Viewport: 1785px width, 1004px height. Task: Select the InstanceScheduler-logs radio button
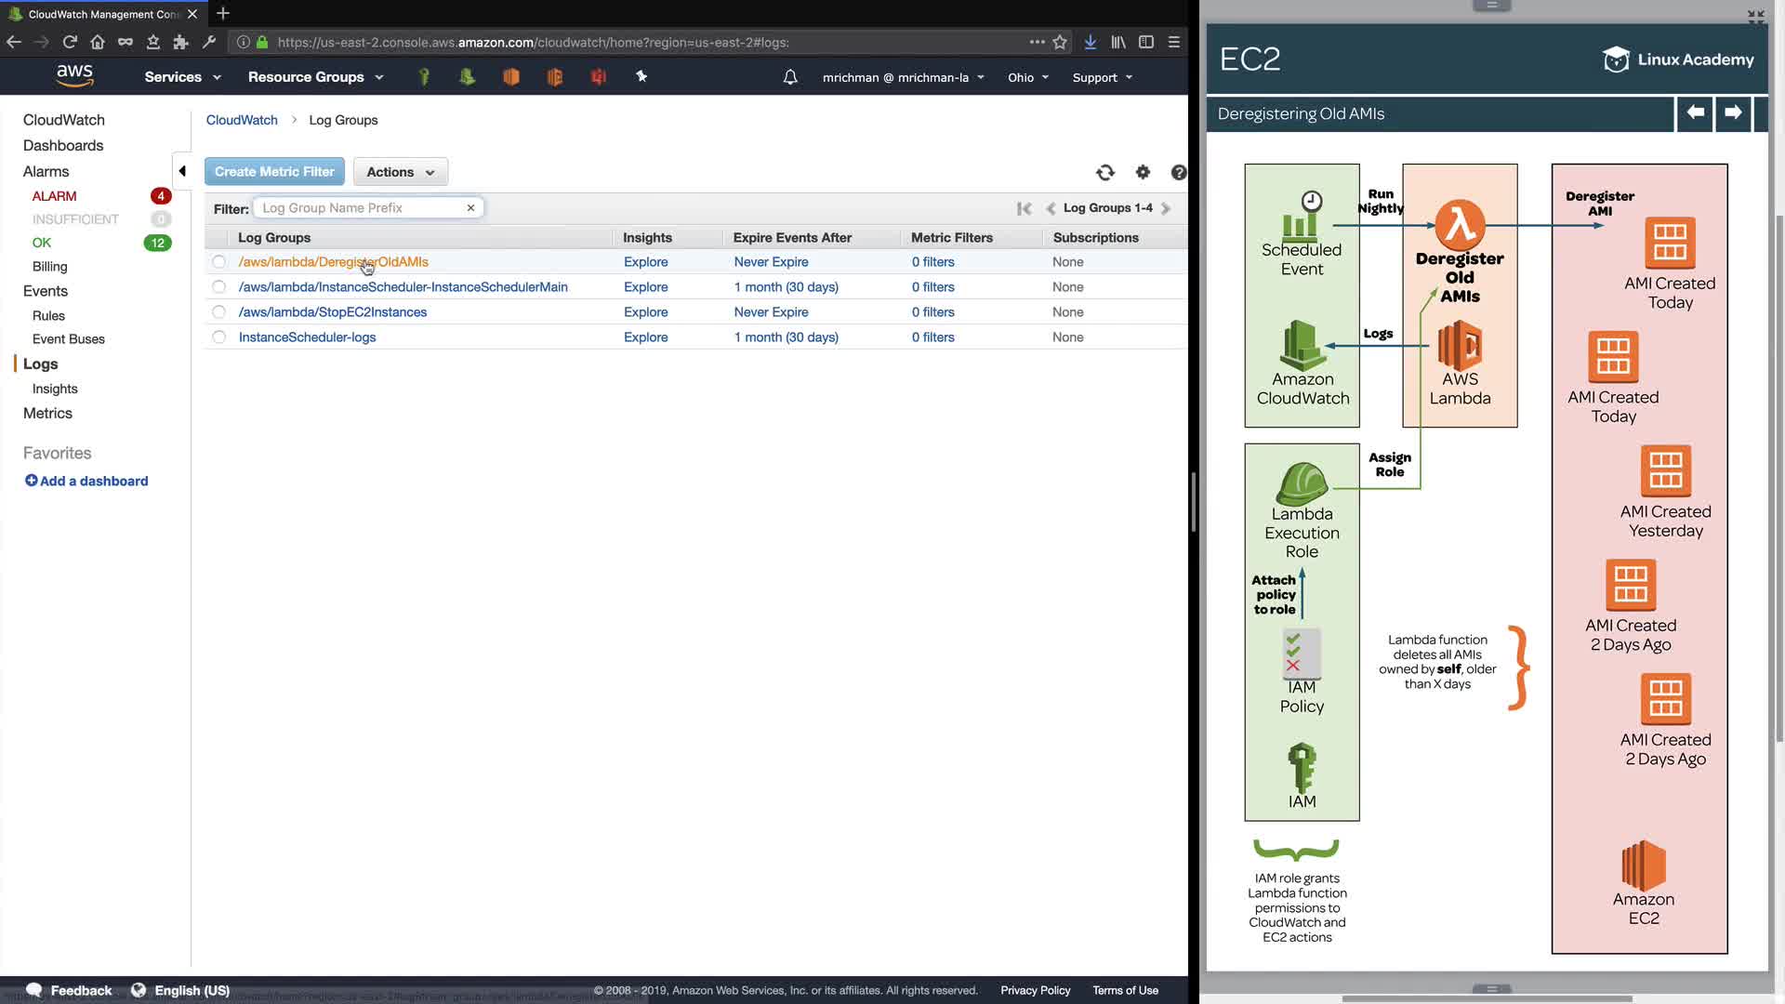pos(218,337)
